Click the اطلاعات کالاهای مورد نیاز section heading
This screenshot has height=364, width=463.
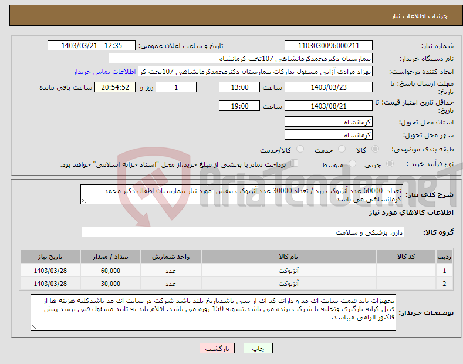411,213
